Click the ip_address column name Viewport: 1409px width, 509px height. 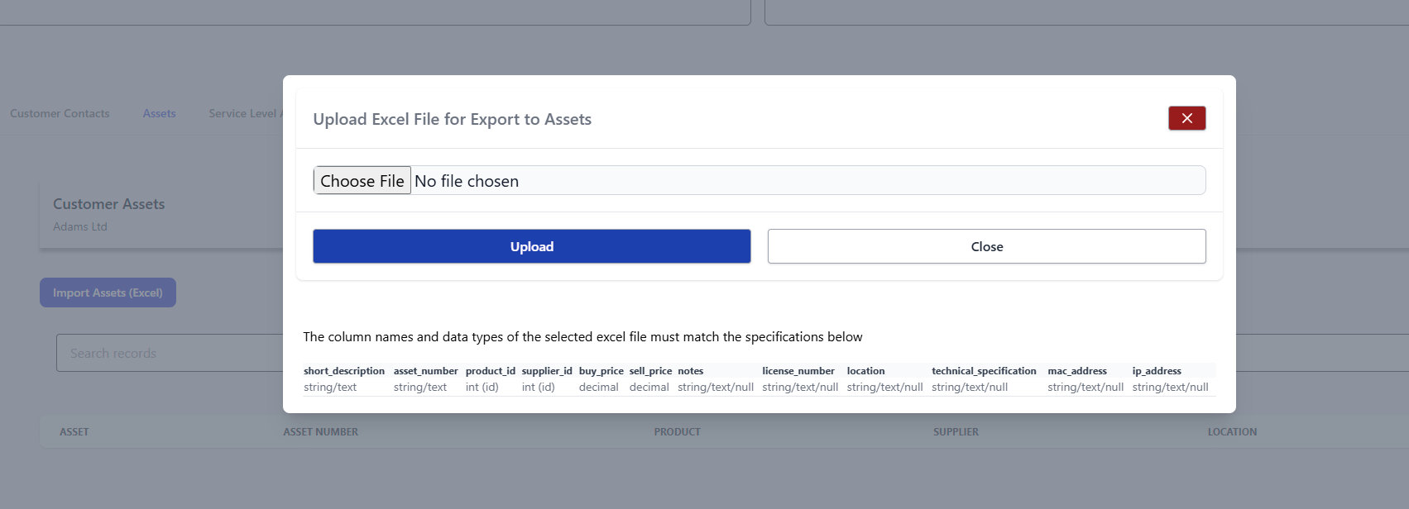click(x=1157, y=371)
